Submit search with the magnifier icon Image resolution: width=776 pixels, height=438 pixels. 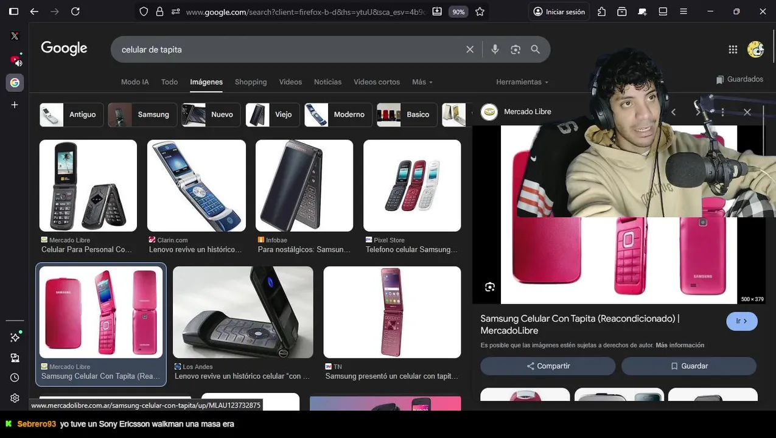click(536, 49)
